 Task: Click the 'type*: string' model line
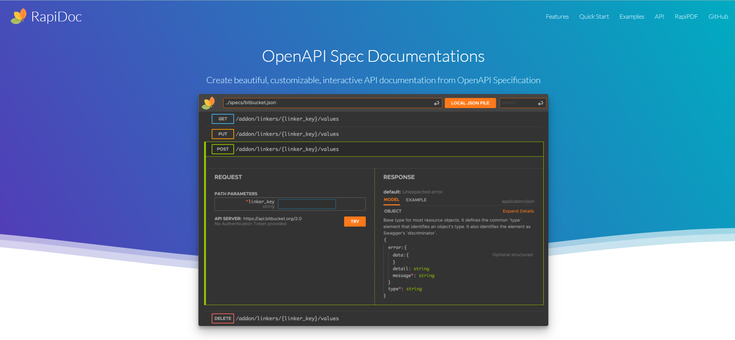click(405, 289)
